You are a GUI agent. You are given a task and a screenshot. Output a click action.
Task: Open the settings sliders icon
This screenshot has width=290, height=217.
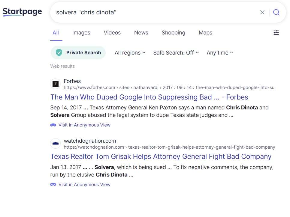(x=276, y=33)
